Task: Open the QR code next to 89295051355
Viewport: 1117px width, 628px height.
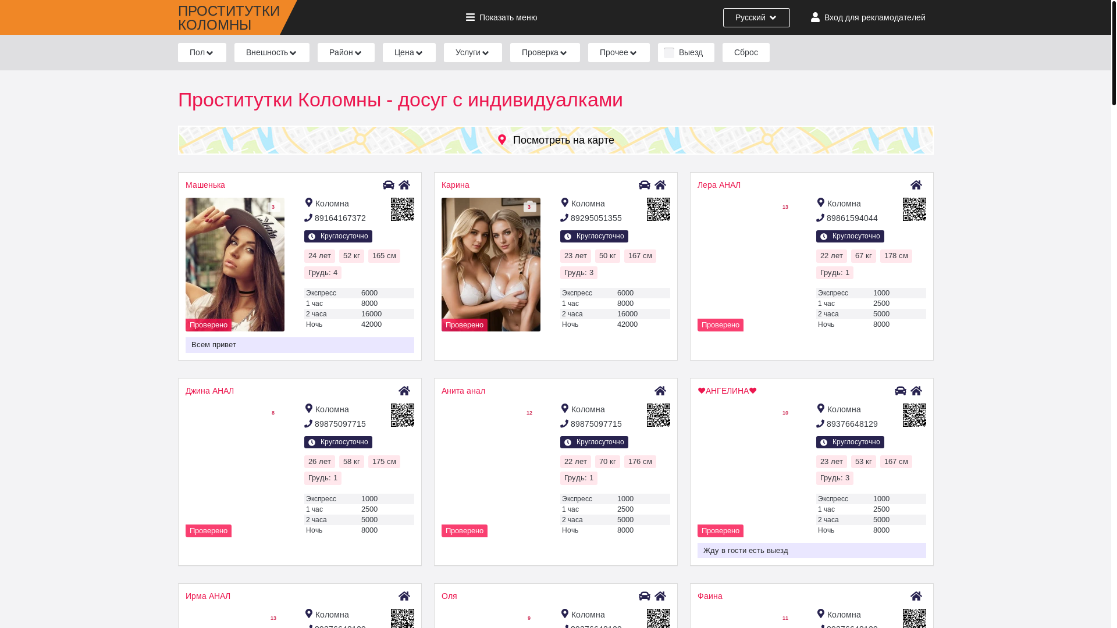Action: point(659,209)
